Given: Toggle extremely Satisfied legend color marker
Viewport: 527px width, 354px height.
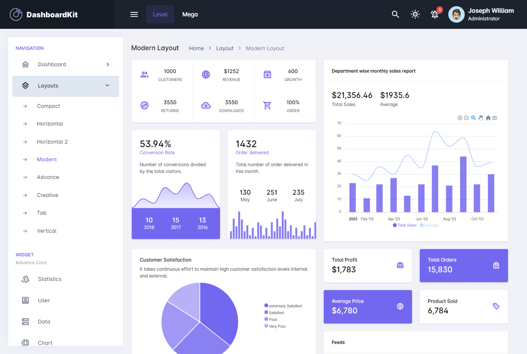Looking at the screenshot, I should [266, 305].
